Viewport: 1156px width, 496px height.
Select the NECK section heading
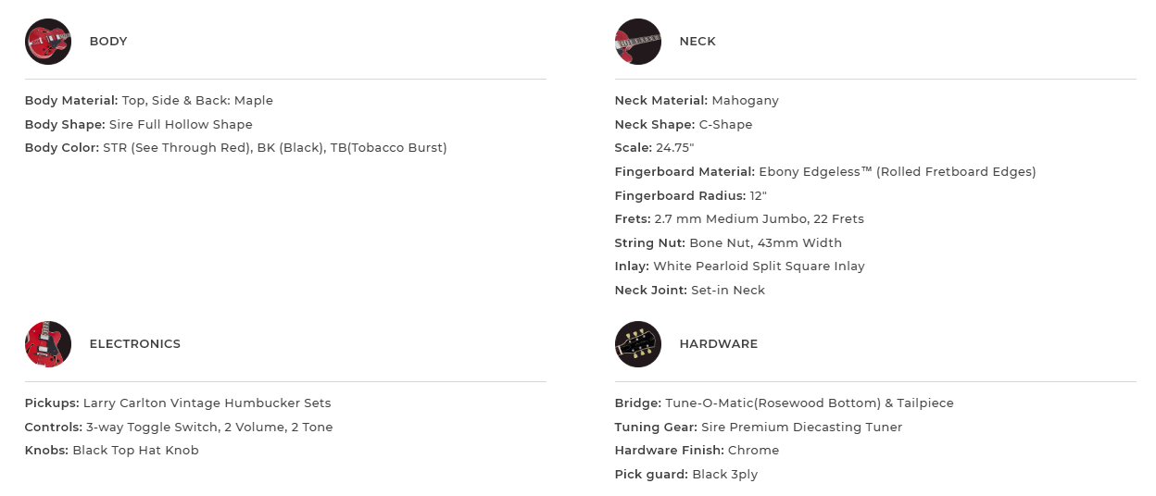[697, 42]
